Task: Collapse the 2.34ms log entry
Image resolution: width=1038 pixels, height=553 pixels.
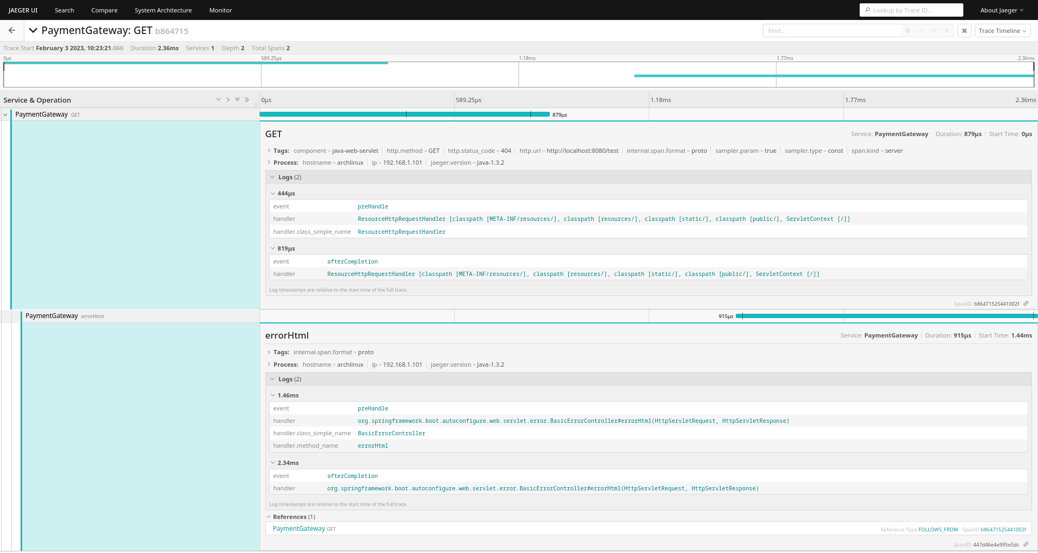Action: 284,463
